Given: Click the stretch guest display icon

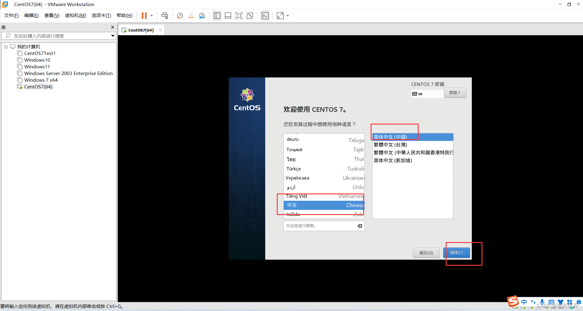Looking at the screenshot, I should tap(280, 15).
